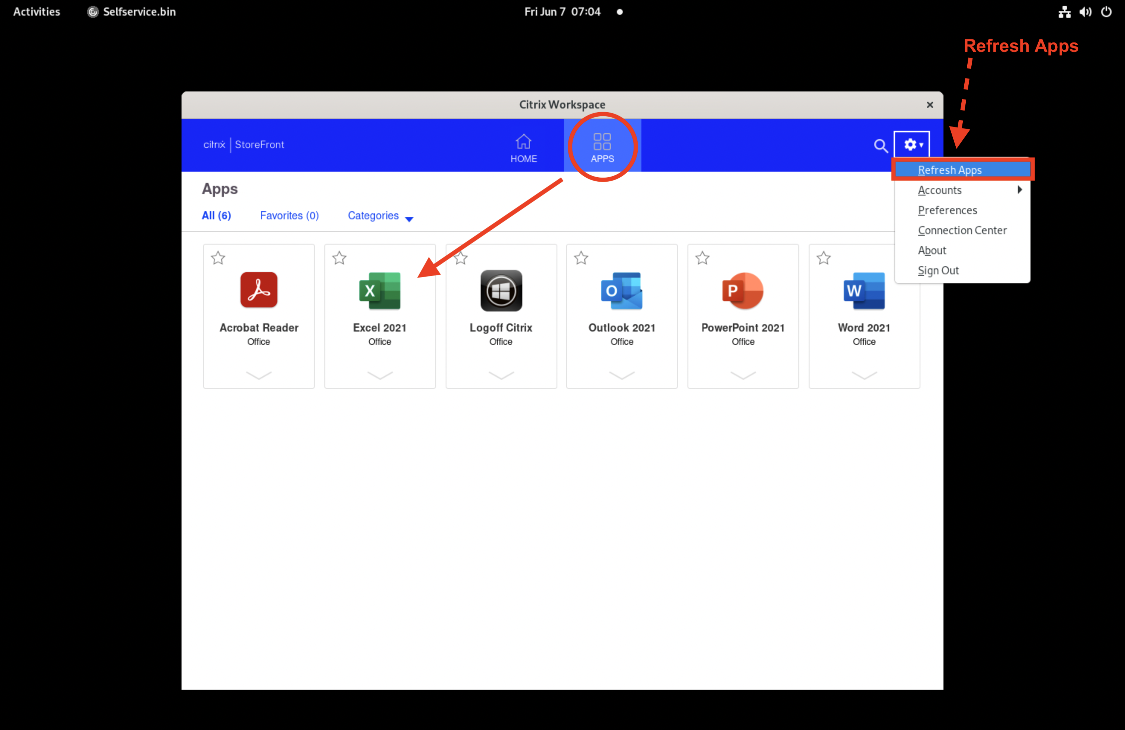The width and height of the screenshot is (1125, 730).
Task: Favorite Acrobat Reader with its star
Action: coord(218,258)
